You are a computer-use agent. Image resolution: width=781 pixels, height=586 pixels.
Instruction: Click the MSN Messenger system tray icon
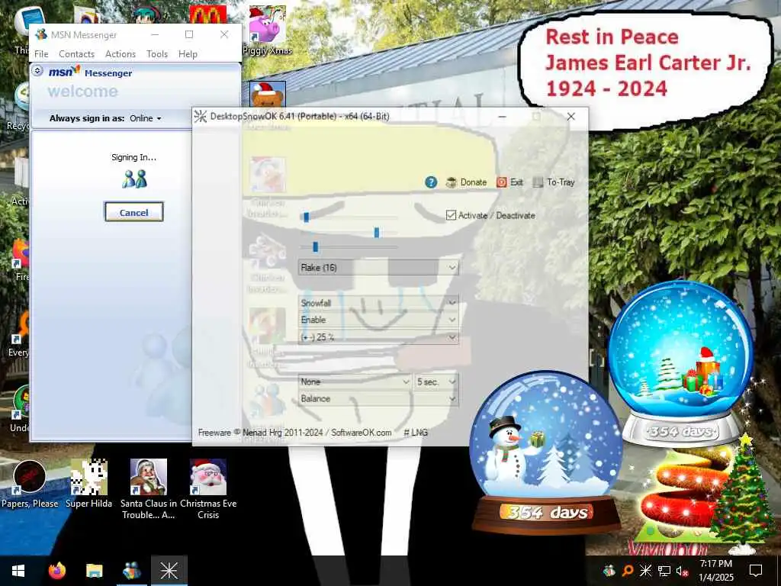[609, 571]
